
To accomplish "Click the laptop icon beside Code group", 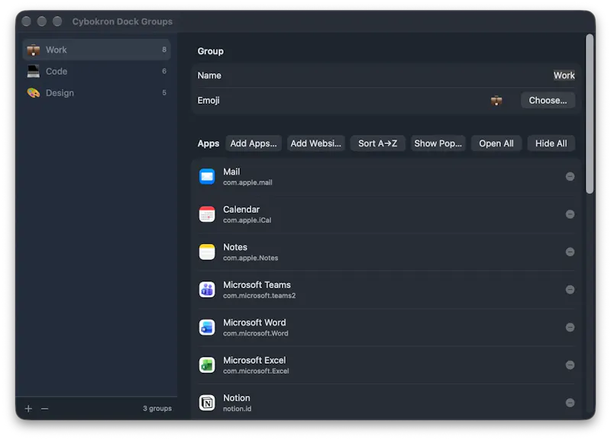I will pyautogui.click(x=34, y=71).
